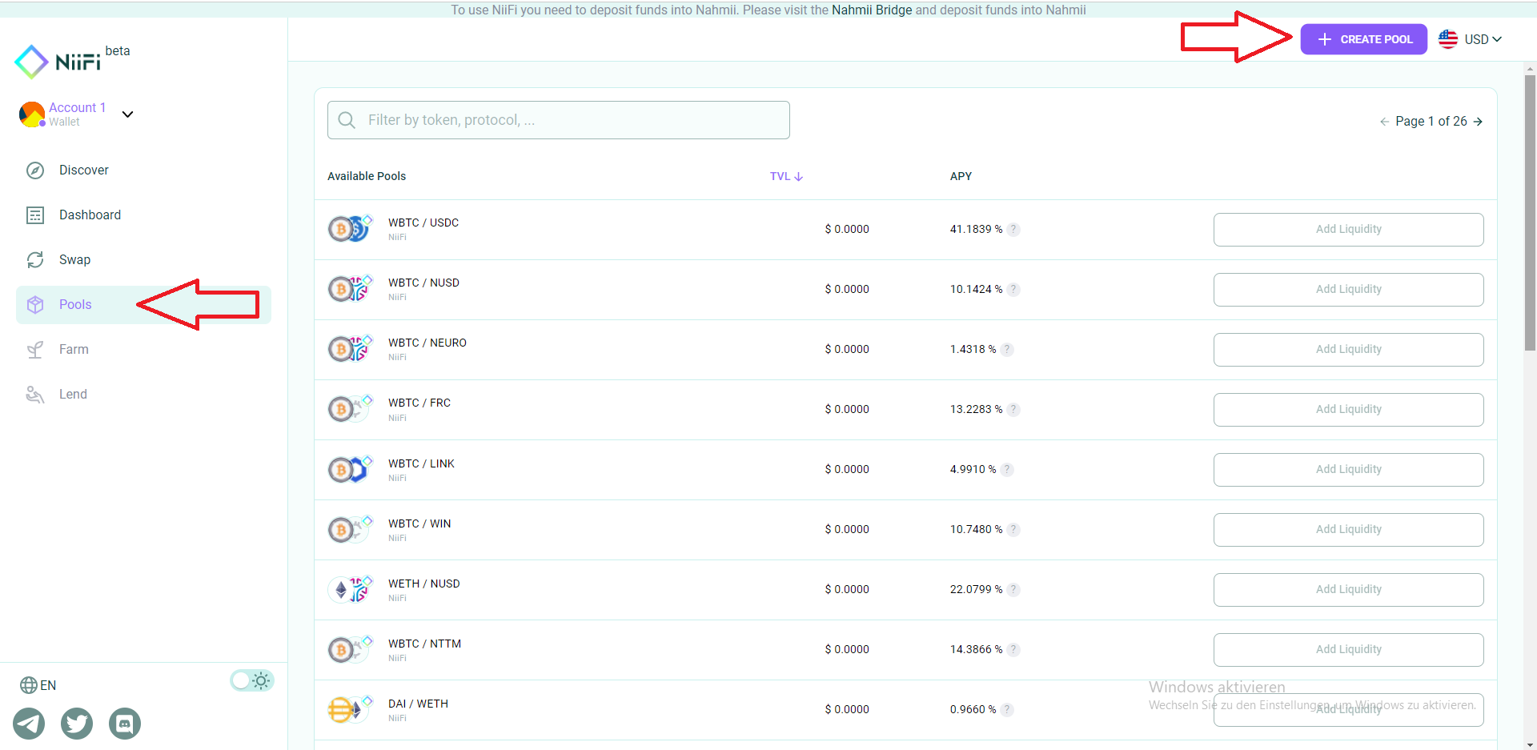Follow the Nahmii Bridge link
1537x750 pixels.
(872, 10)
